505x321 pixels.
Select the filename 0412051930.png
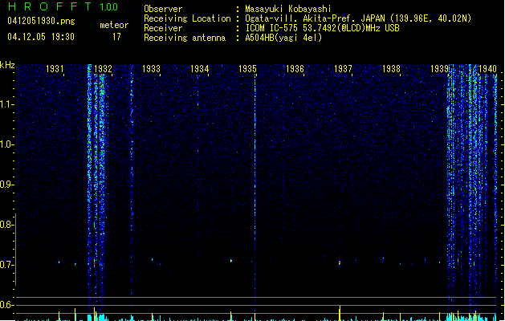tap(41, 21)
